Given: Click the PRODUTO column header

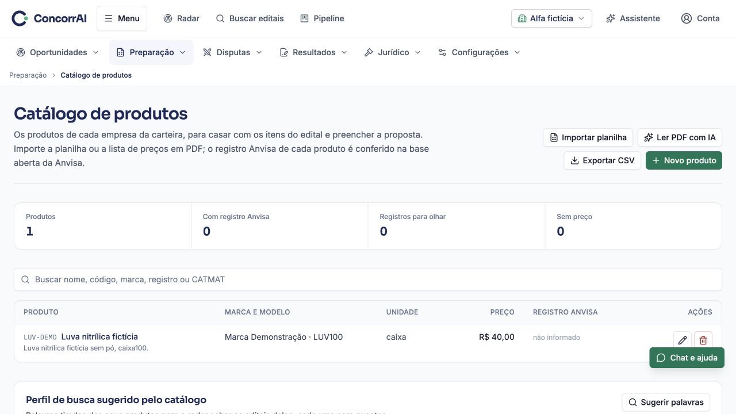Looking at the screenshot, I should [x=41, y=312].
